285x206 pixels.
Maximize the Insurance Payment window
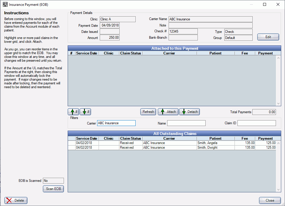coord(265,4)
